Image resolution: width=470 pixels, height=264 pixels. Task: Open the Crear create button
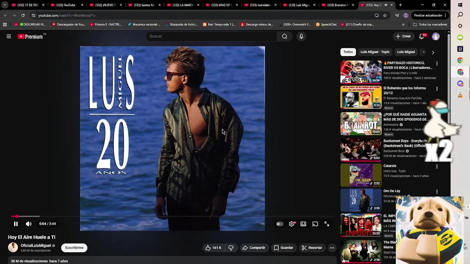(403, 36)
